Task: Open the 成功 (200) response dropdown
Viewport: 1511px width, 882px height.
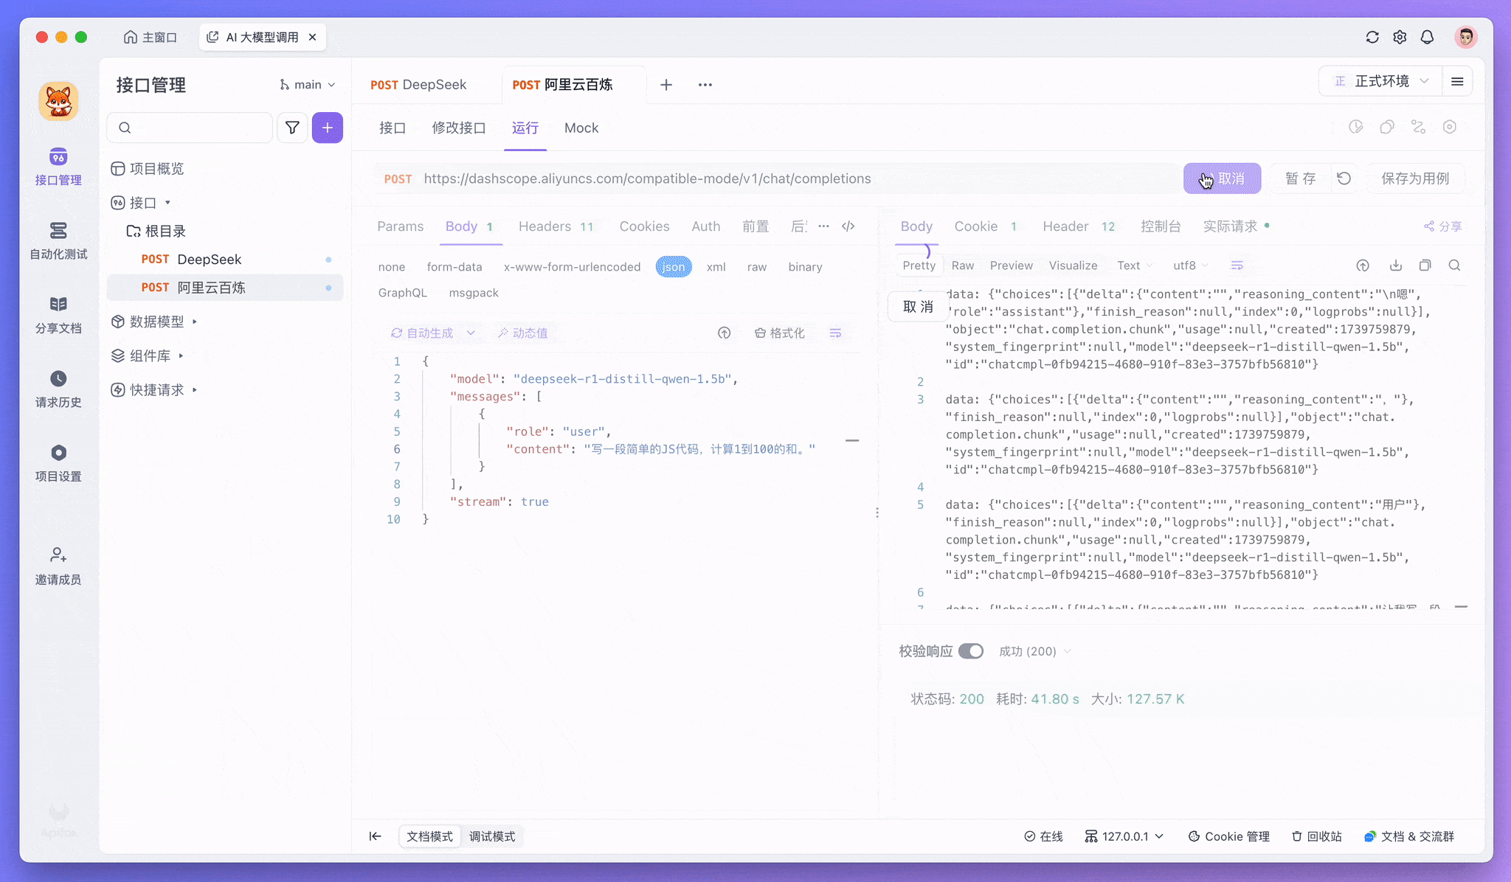Action: [1034, 651]
